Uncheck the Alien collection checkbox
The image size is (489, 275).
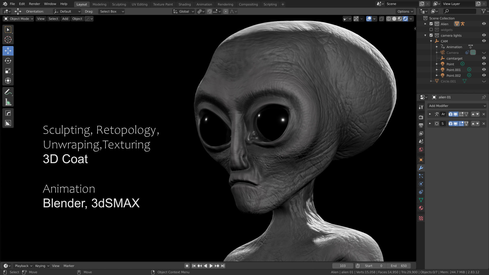point(431,24)
